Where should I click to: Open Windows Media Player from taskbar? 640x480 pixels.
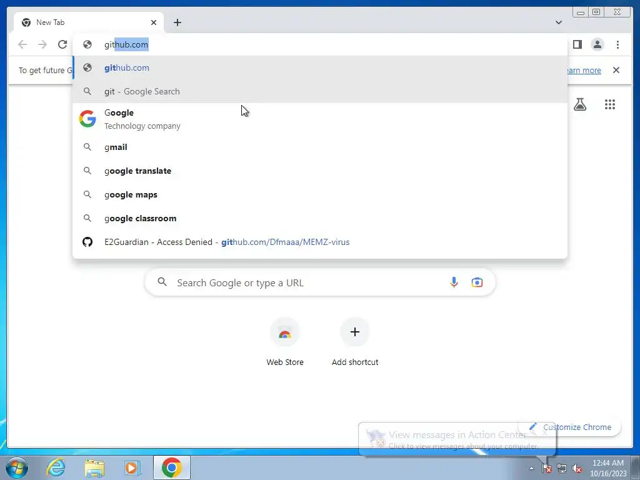(x=132, y=467)
